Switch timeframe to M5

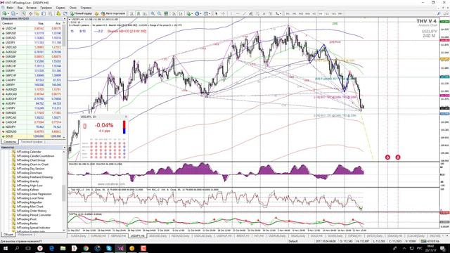click(294, 13)
